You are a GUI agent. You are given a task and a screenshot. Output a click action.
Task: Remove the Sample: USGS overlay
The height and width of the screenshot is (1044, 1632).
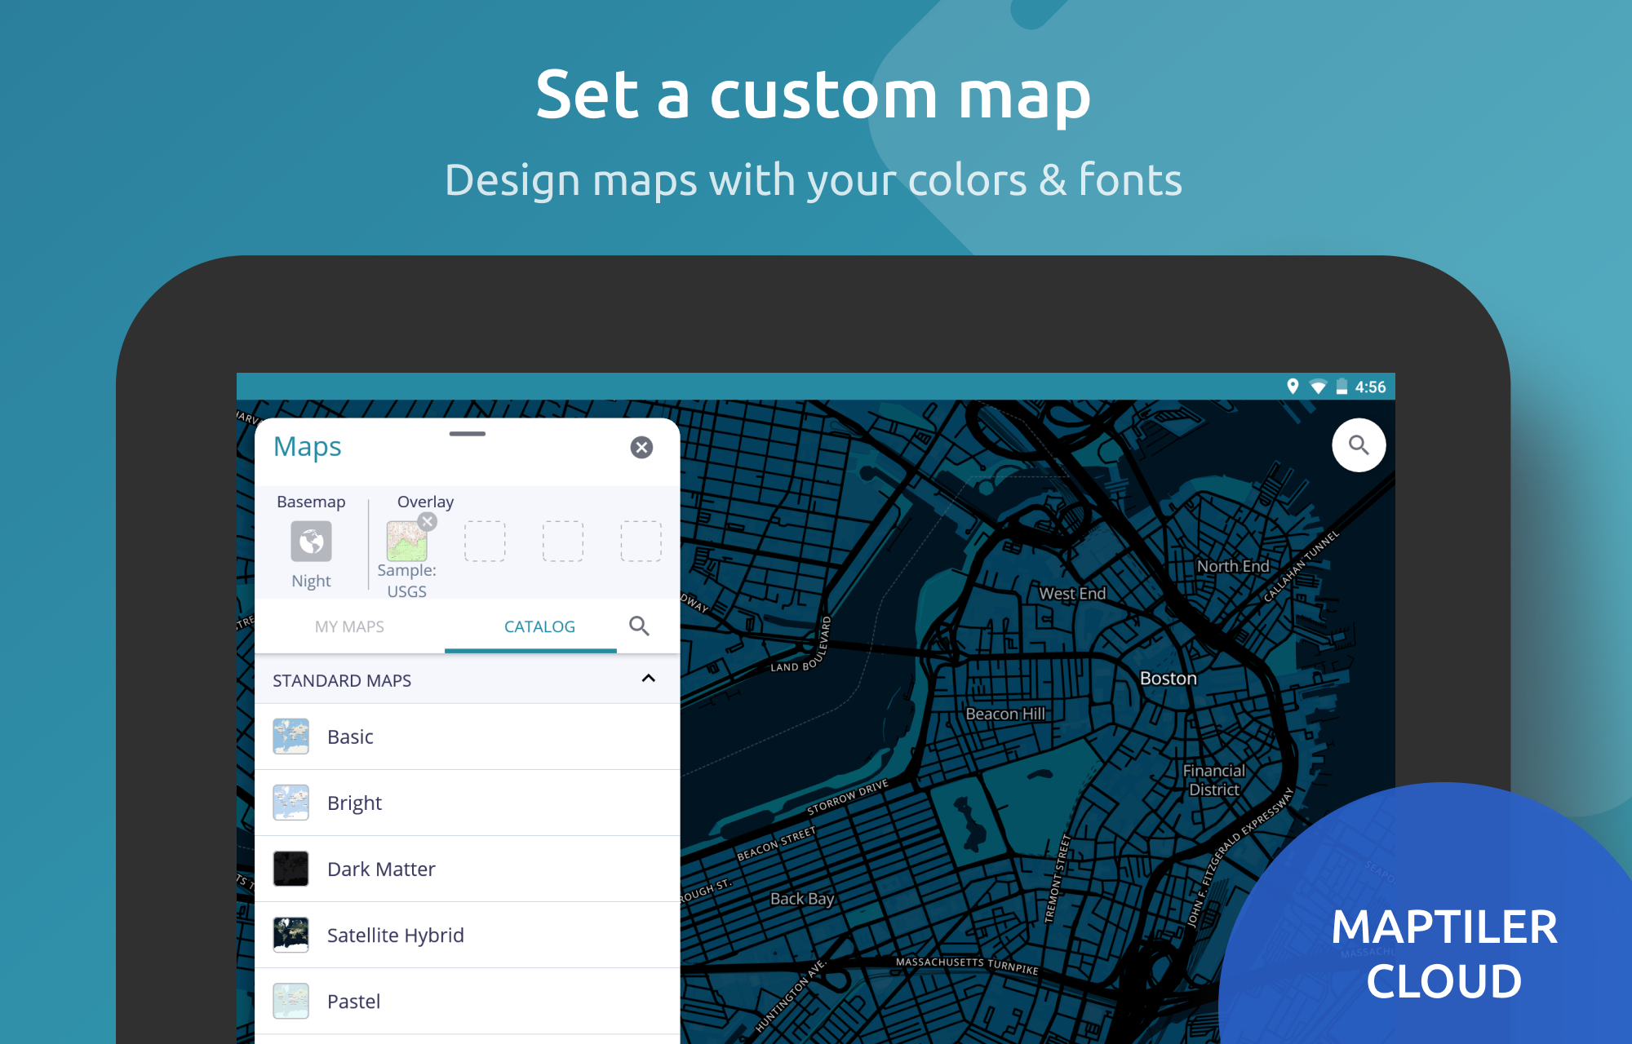tap(427, 522)
